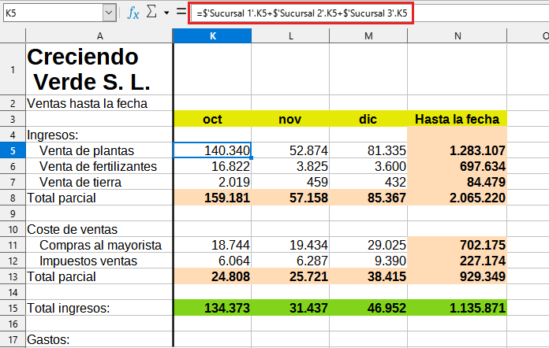Select the cell with value 6.287

point(290,261)
